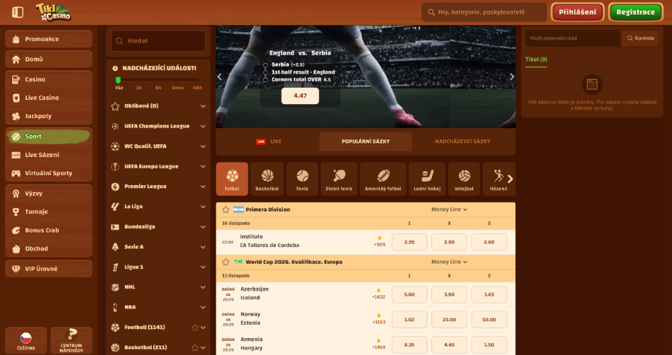672x355 pixels.
Task: Open Money Line dropdown for Primera Division
Action: [449, 210]
